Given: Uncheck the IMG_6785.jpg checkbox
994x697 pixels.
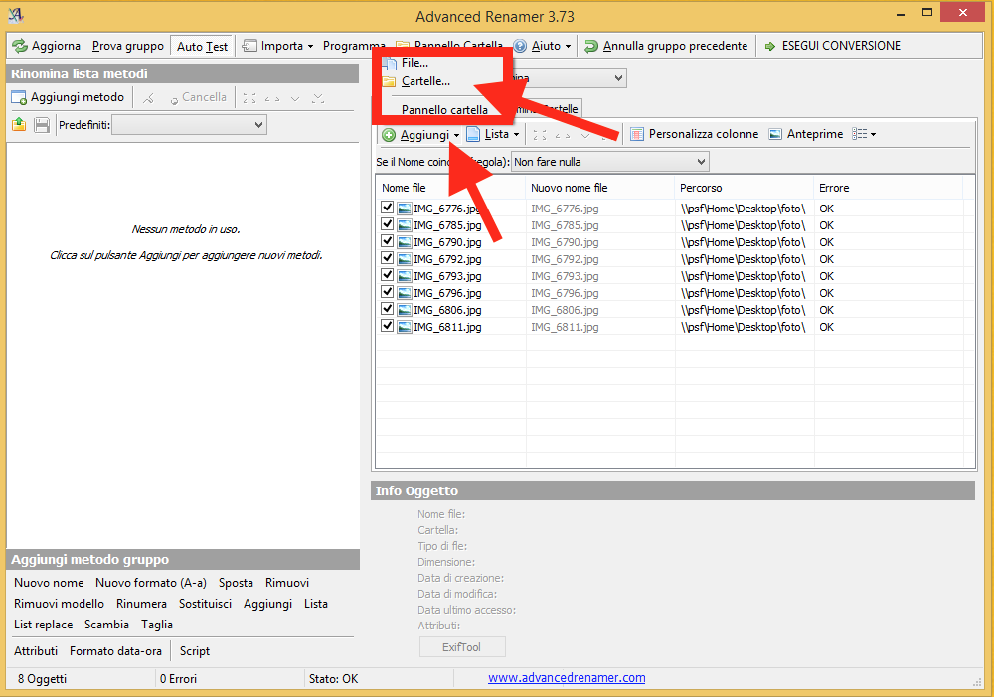Looking at the screenshot, I should click(388, 224).
